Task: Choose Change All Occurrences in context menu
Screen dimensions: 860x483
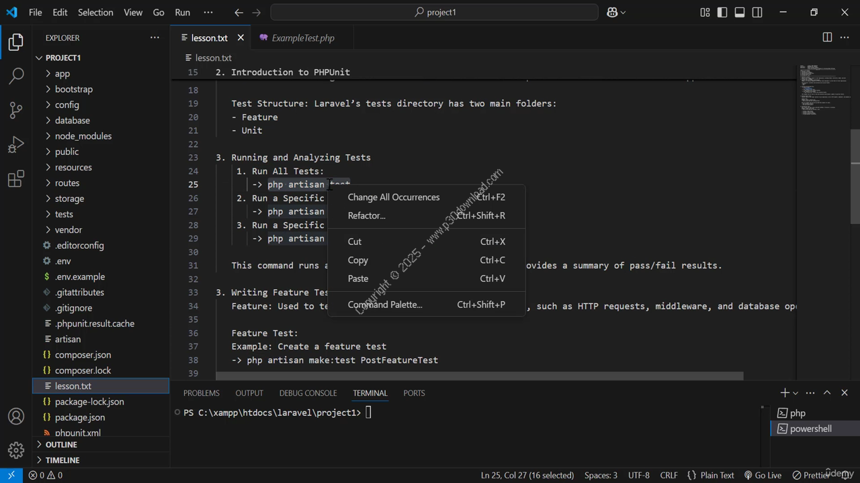Action: click(426, 197)
